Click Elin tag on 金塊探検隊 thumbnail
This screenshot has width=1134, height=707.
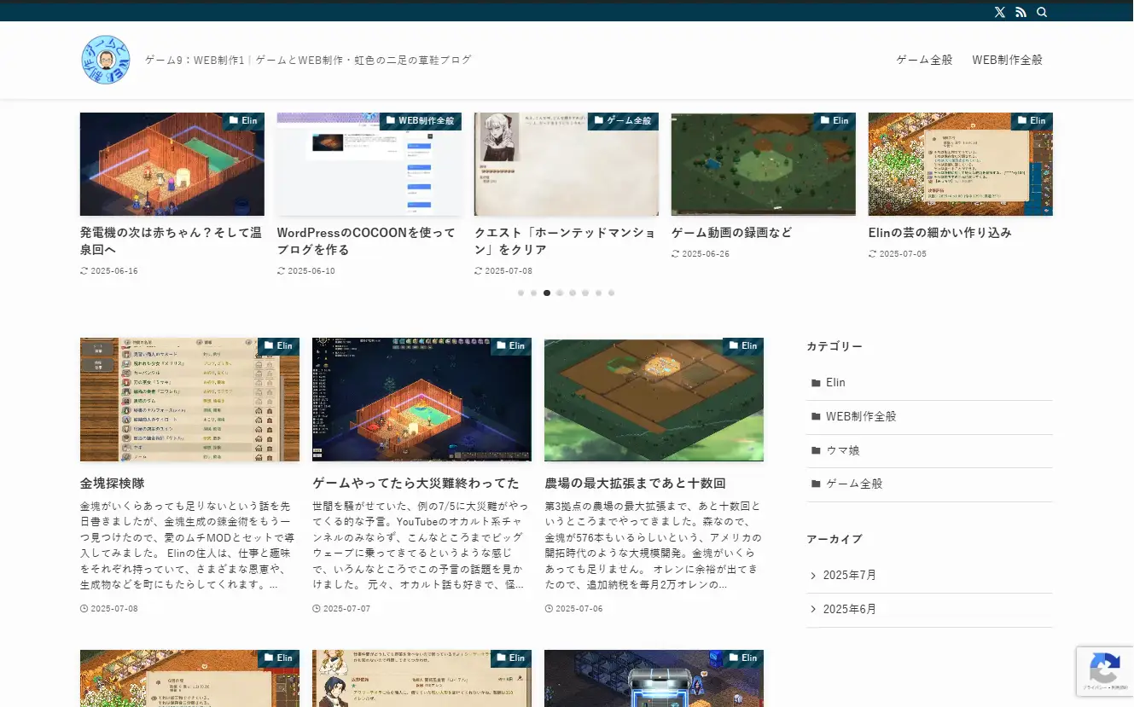[x=278, y=346]
